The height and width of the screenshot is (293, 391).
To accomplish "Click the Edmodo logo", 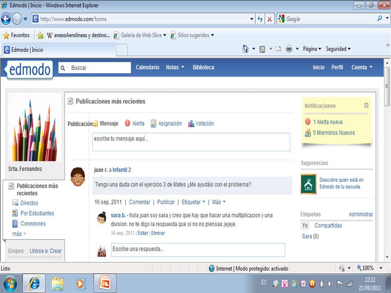I will pyautogui.click(x=30, y=70).
